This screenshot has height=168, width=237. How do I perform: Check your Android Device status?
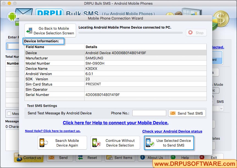(172, 131)
